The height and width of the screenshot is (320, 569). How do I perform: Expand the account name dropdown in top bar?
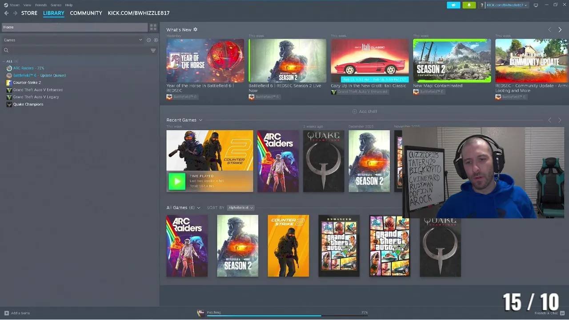[x=507, y=5]
